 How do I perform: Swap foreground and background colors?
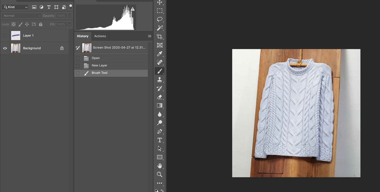(162, 191)
